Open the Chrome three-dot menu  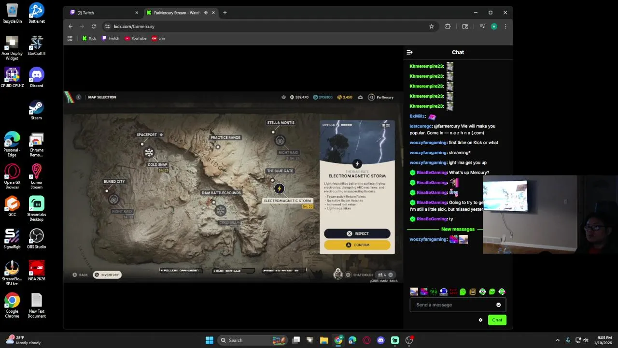tap(506, 27)
